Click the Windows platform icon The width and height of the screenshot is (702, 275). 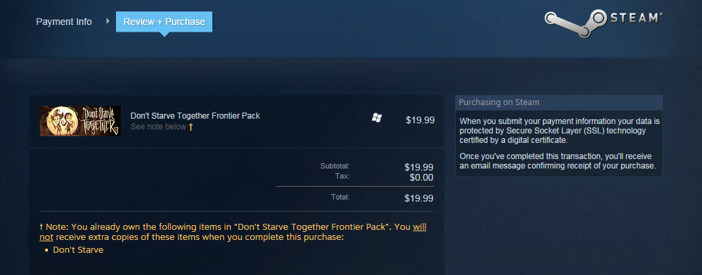377,119
